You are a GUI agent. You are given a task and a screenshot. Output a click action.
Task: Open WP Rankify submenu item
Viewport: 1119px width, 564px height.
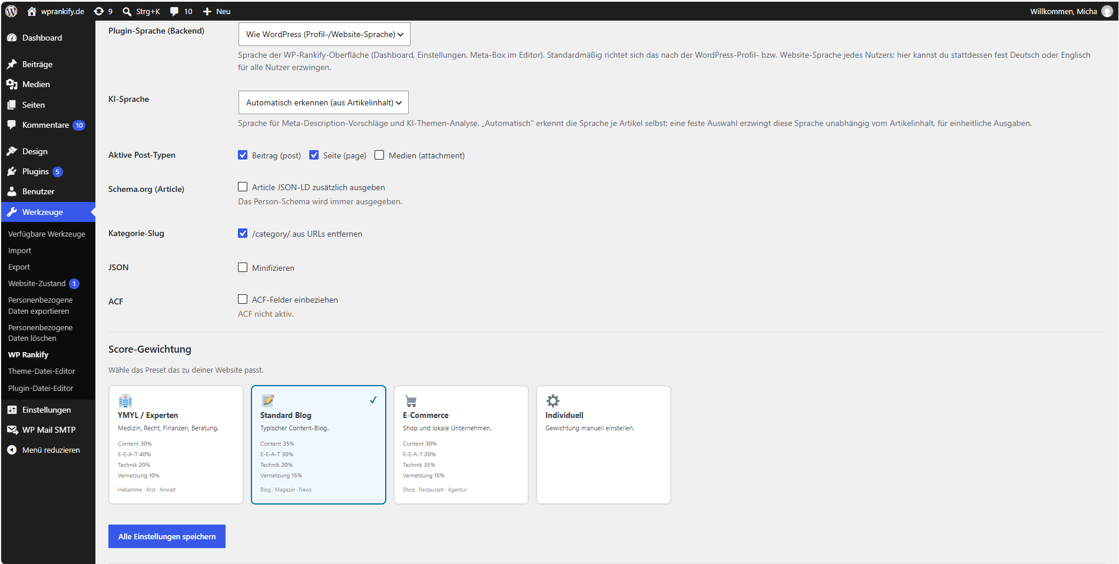pyautogui.click(x=28, y=354)
